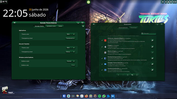Open Bitwarden shield icon in dock

tap(64, 96)
